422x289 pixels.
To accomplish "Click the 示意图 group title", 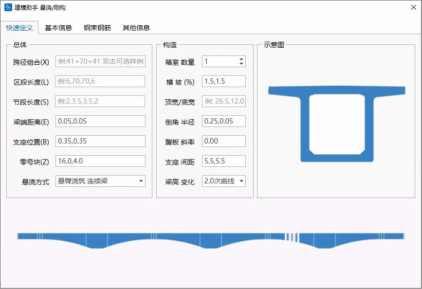I will click(x=274, y=45).
